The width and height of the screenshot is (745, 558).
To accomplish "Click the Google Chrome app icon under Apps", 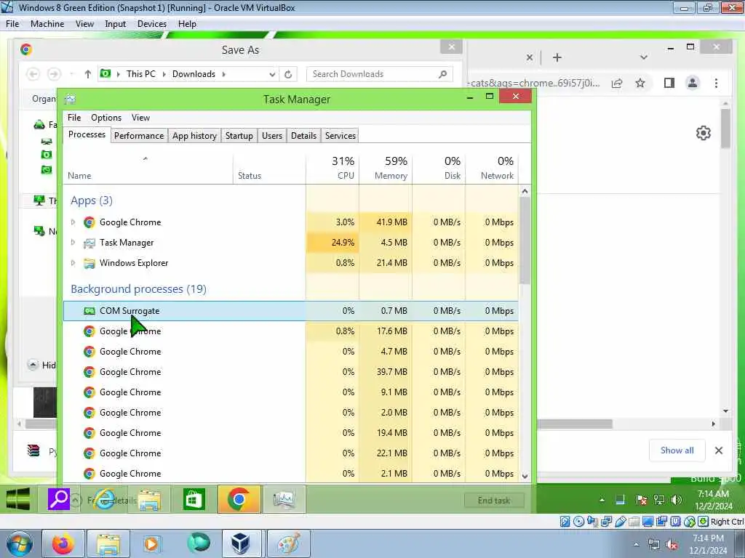I will click(89, 222).
